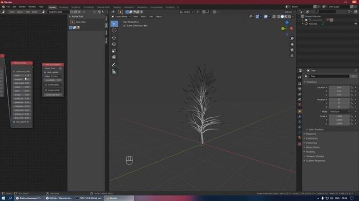The image size is (359, 201).
Task: Open viewport Add menu
Action: coord(151,17)
